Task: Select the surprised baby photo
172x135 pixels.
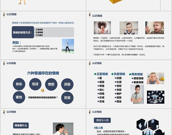Action: [155, 28]
